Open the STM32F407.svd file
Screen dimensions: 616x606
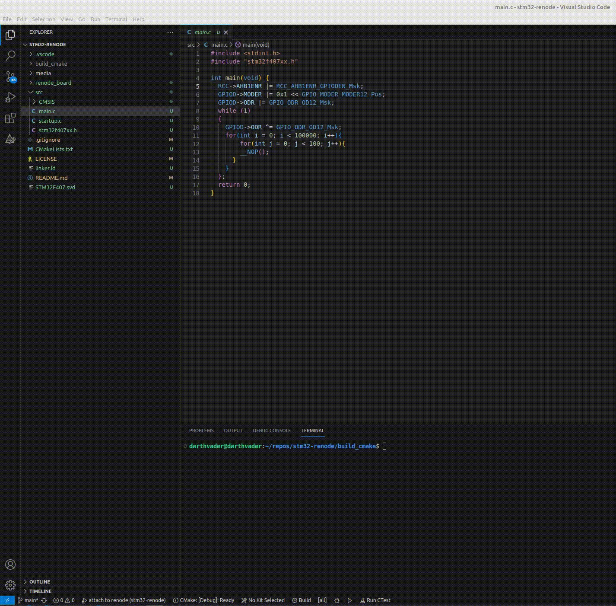(100, 187)
